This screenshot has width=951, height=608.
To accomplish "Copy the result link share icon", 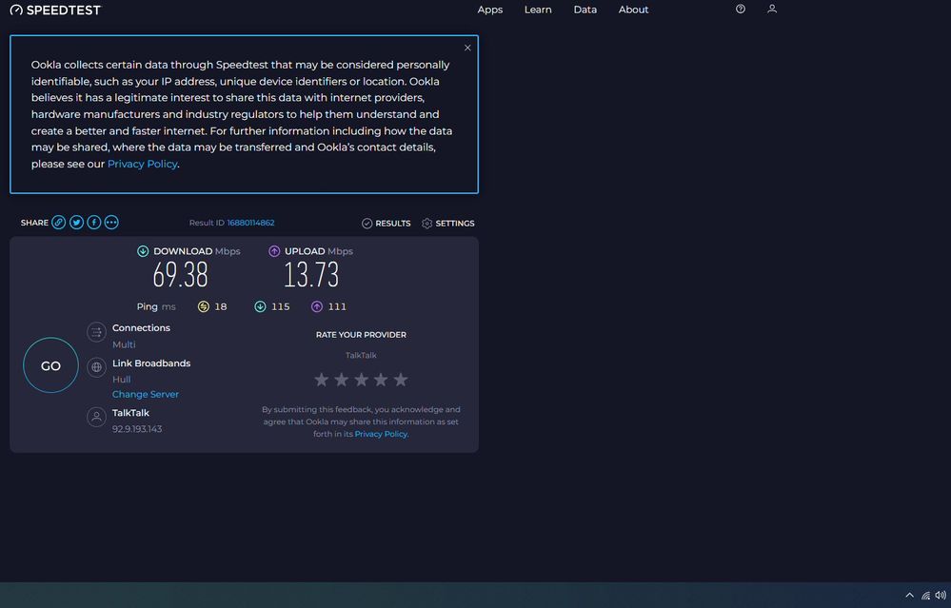I will click(58, 222).
